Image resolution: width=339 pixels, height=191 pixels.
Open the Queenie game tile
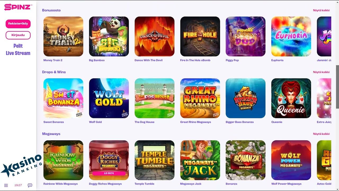(291, 98)
